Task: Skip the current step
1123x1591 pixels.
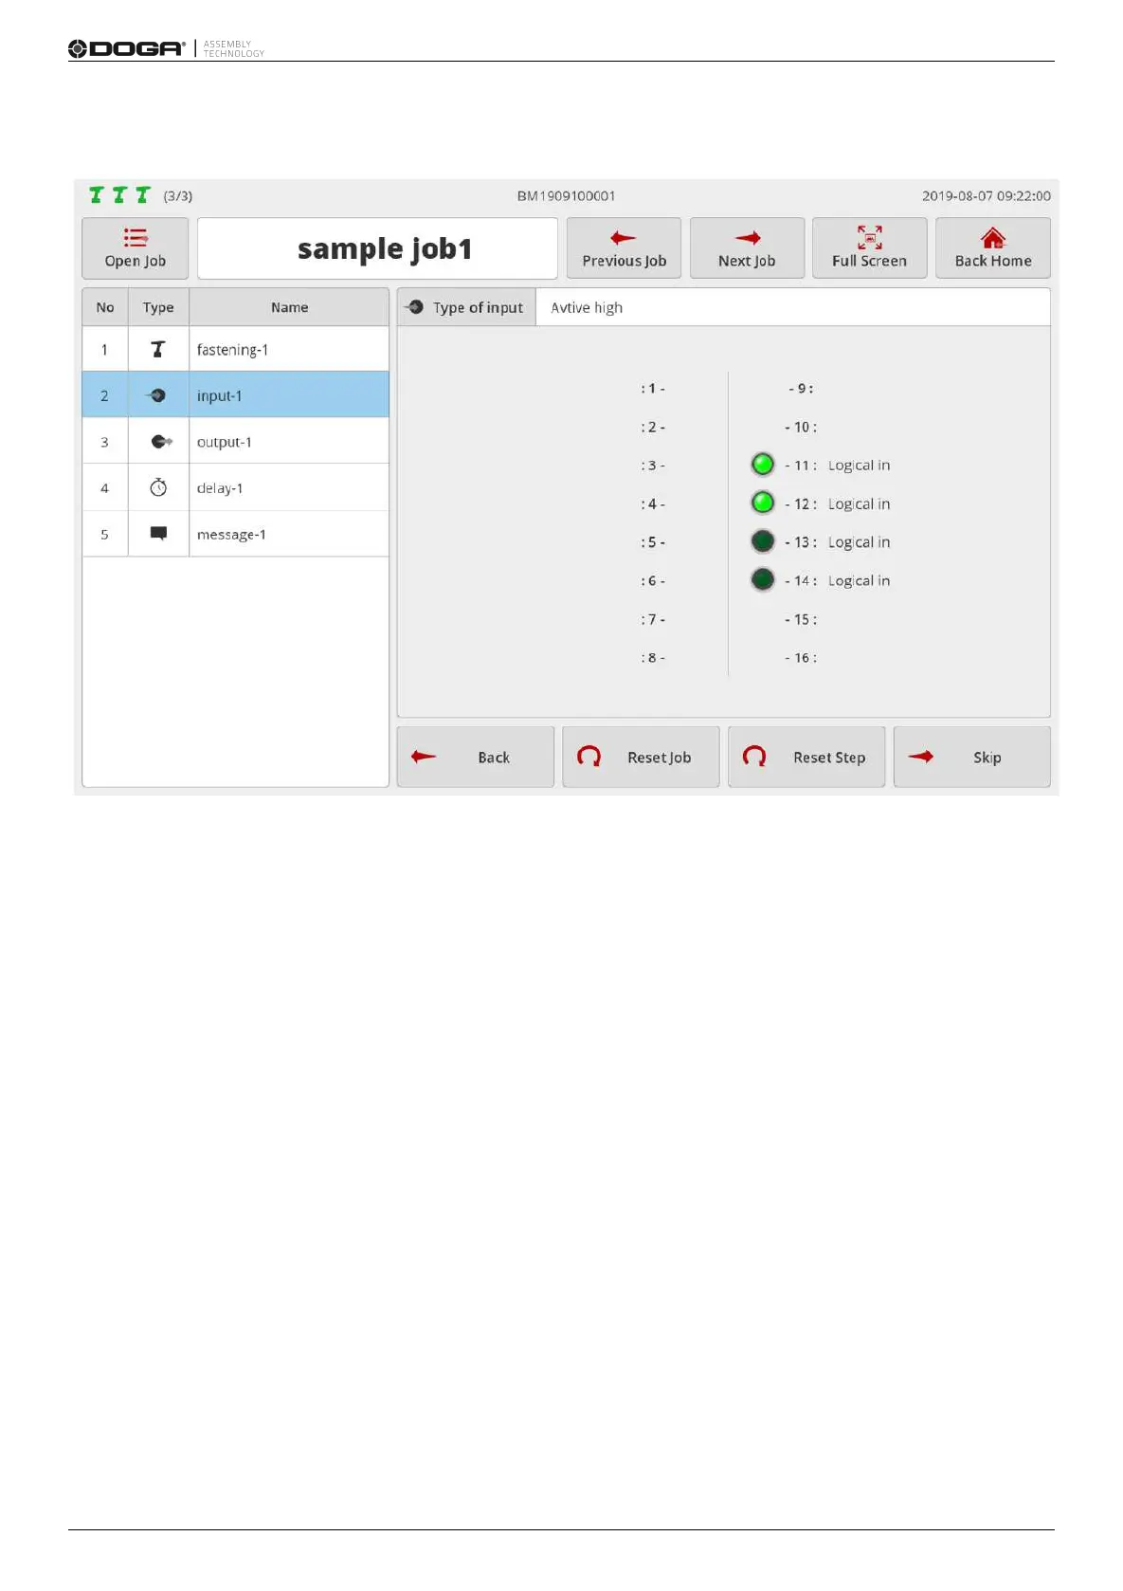Action: point(971,757)
